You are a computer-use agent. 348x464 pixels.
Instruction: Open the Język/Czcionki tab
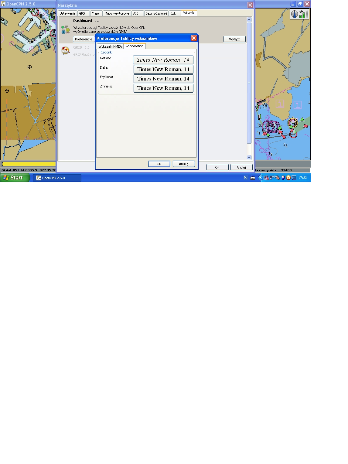pos(156,13)
